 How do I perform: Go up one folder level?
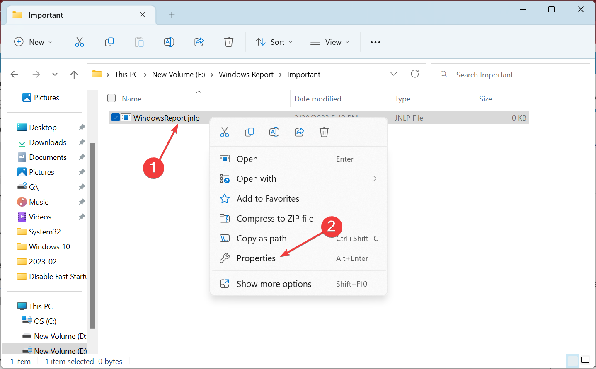point(74,75)
